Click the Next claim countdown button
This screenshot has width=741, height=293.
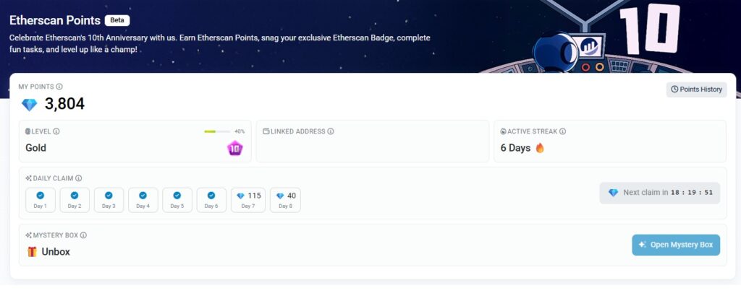pyautogui.click(x=660, y=193)
